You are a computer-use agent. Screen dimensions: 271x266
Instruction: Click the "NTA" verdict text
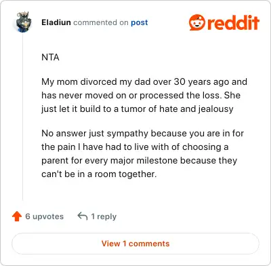(x=50, y=57)
